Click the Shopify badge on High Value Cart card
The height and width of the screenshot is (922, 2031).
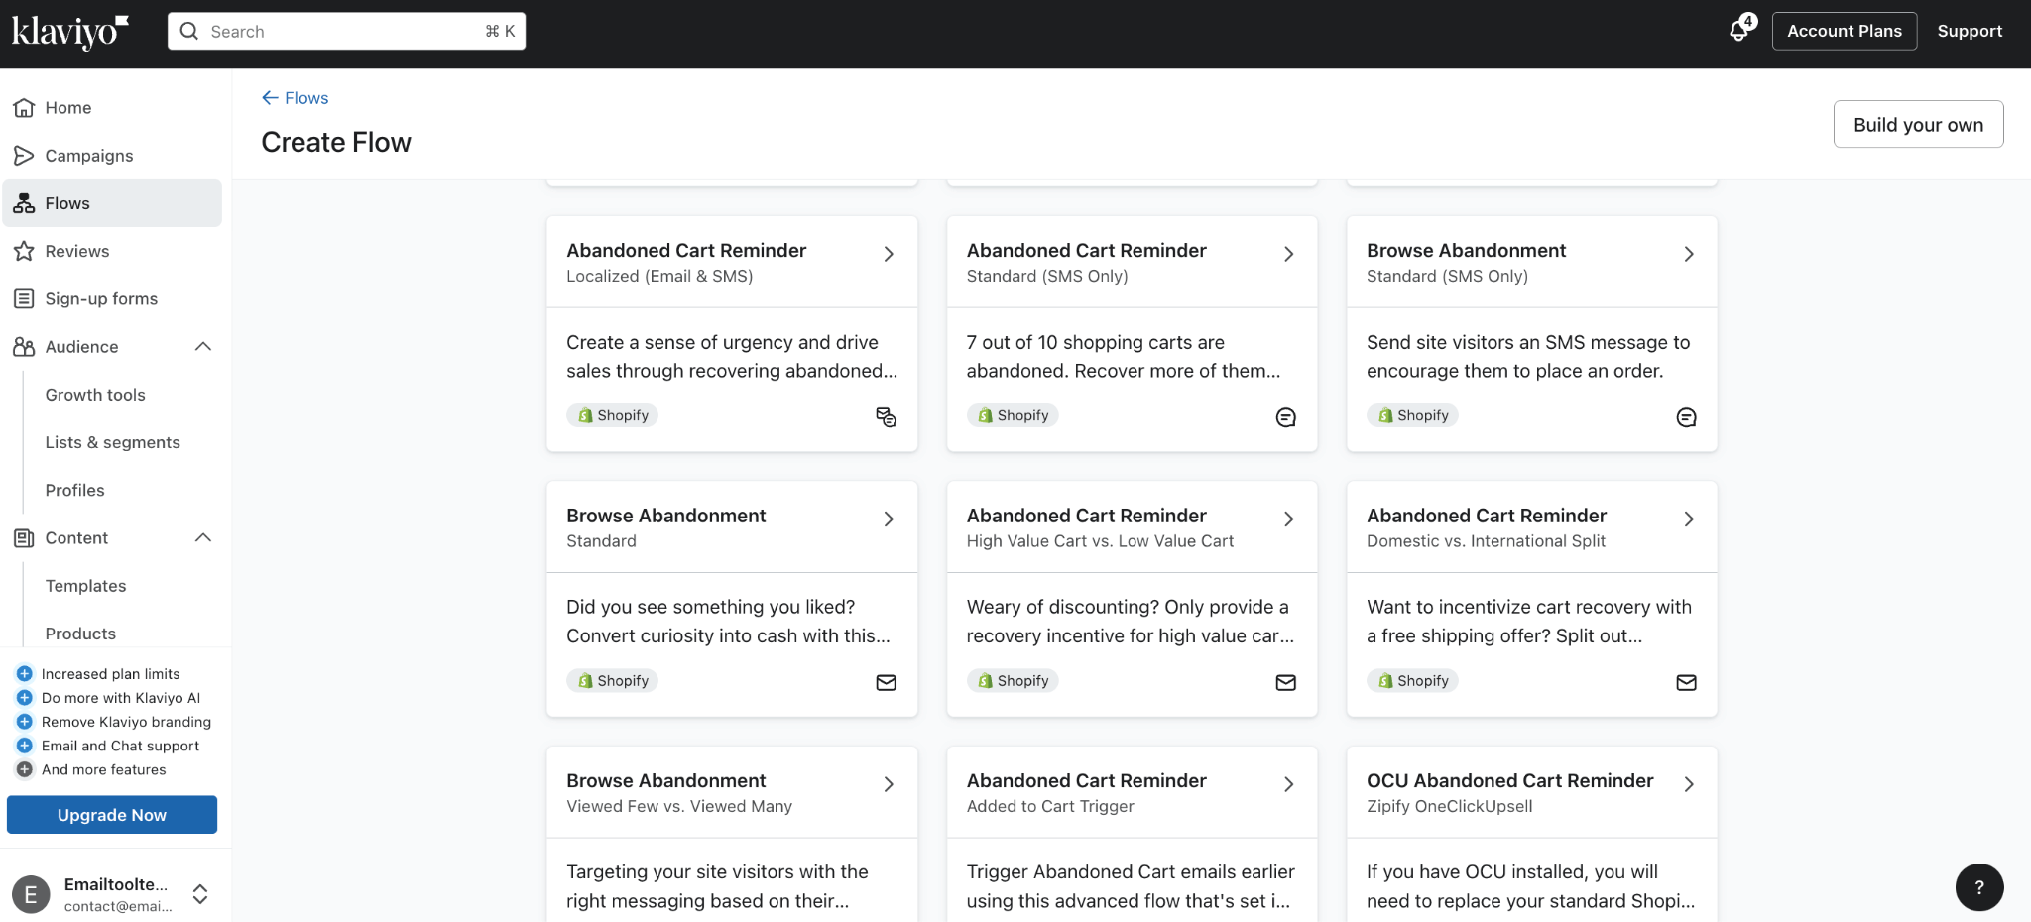[1013, 681]
